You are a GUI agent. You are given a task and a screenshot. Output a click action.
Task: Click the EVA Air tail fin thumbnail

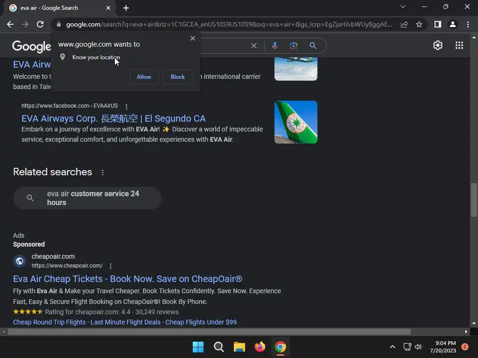coord(295,122)
